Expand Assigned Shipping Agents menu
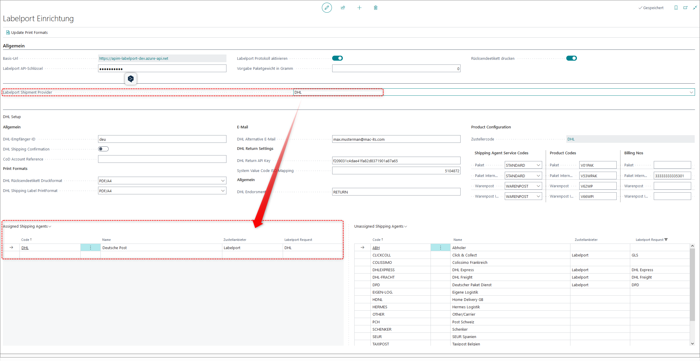The height and width of the screenshot is (361, 700). 27,226
